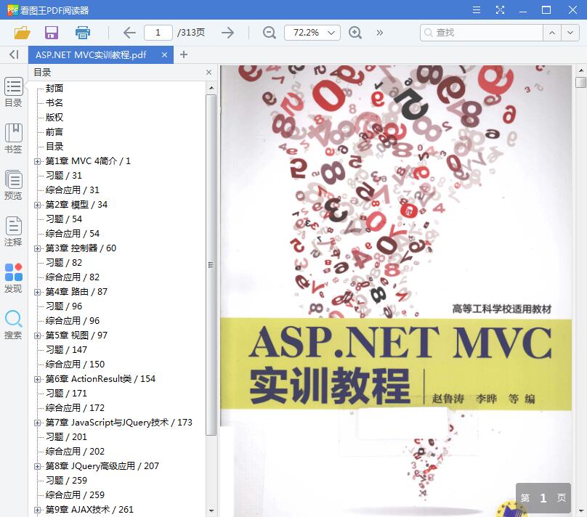Close the ASP.NET MVC实训教程.pdf tab
The width and height of the screenshot is (587, 517).
164,54
